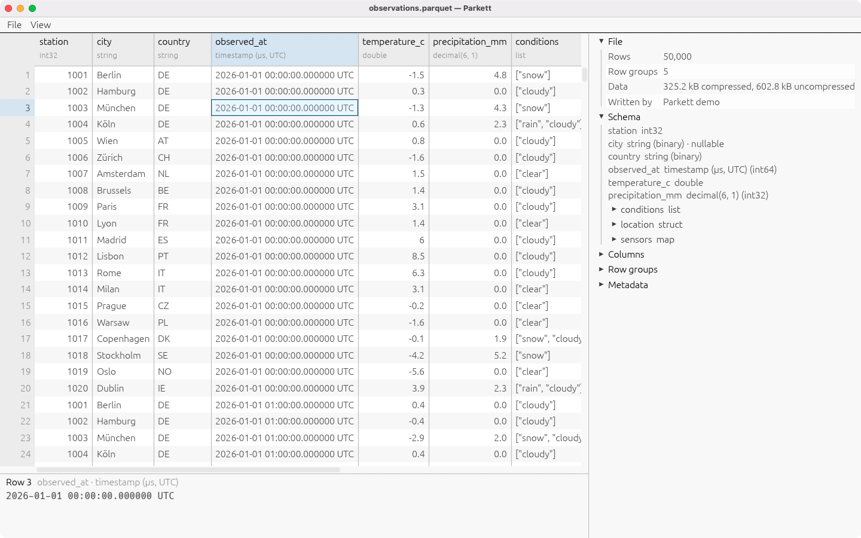Expand the conditions list schema node
861x538 pixels.
coord(614,209)
